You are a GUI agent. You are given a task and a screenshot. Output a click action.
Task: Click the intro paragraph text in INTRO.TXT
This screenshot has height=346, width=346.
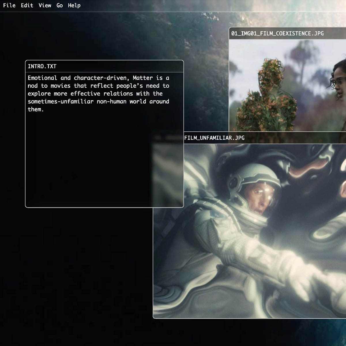click(98, 93)
